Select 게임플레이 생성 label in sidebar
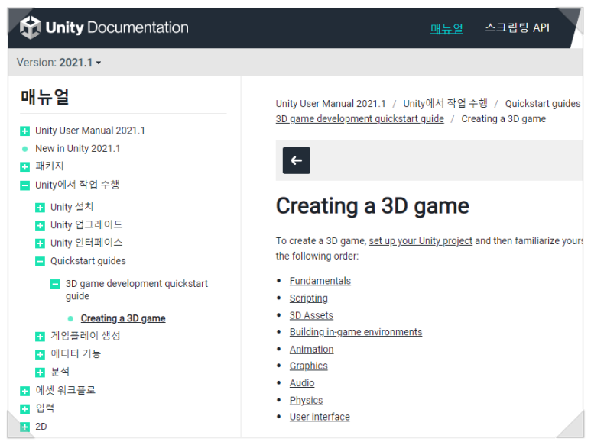The image size is (591, 445). 86,336
